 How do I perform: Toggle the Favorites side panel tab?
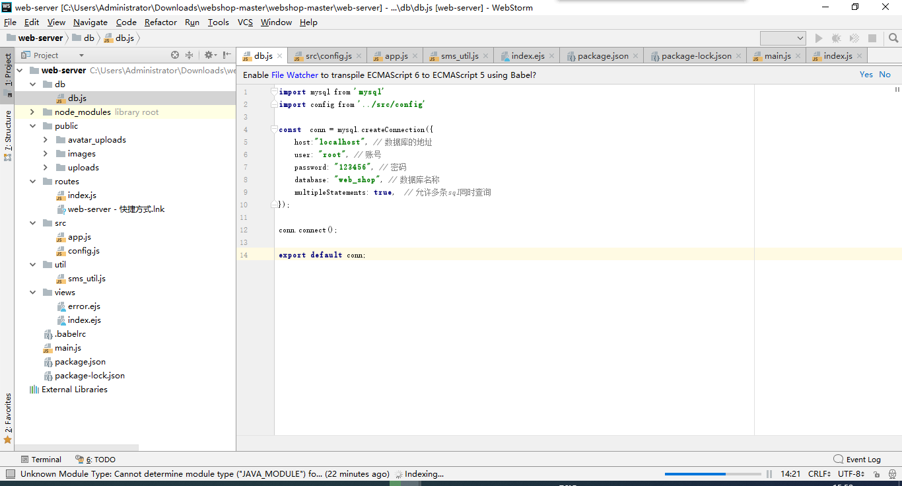pos(8,417)
